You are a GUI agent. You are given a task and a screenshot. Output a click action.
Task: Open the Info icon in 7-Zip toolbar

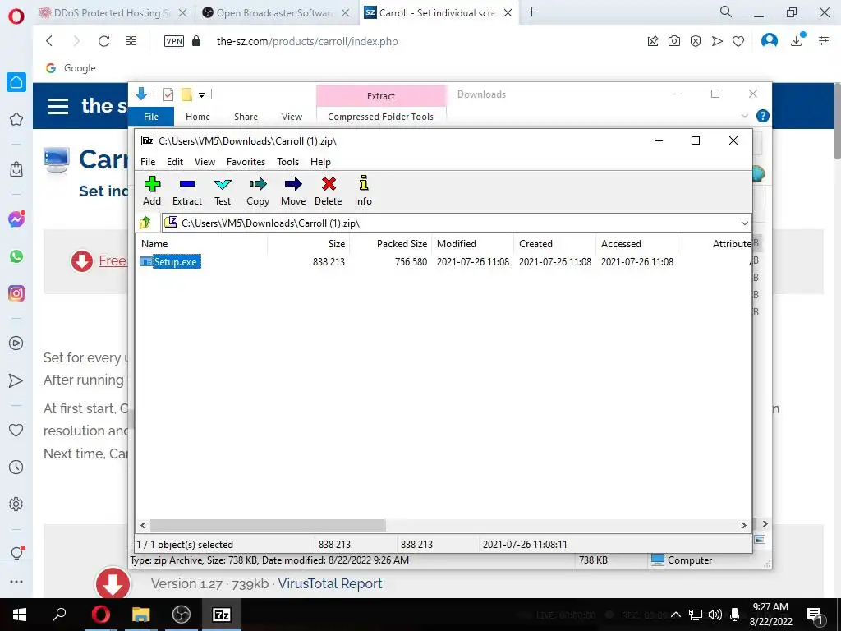[x=363, y=191]
